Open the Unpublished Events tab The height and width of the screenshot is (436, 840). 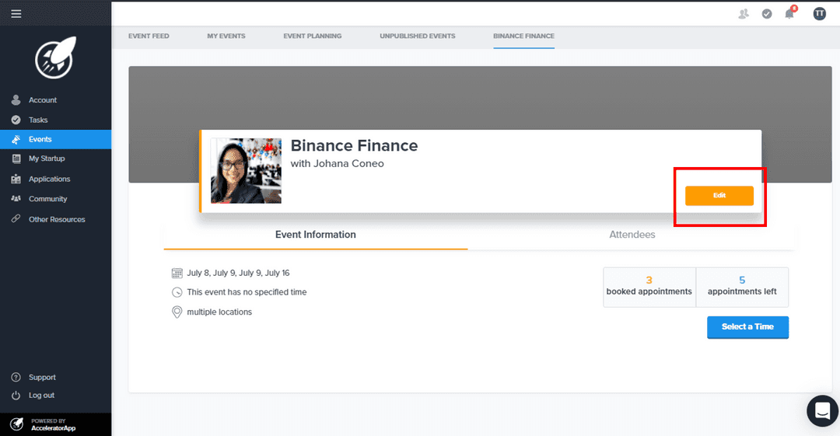pyautogui.click(x=417, y=36)
